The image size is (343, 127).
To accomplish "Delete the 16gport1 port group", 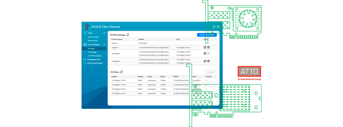I will coord(209,48).
